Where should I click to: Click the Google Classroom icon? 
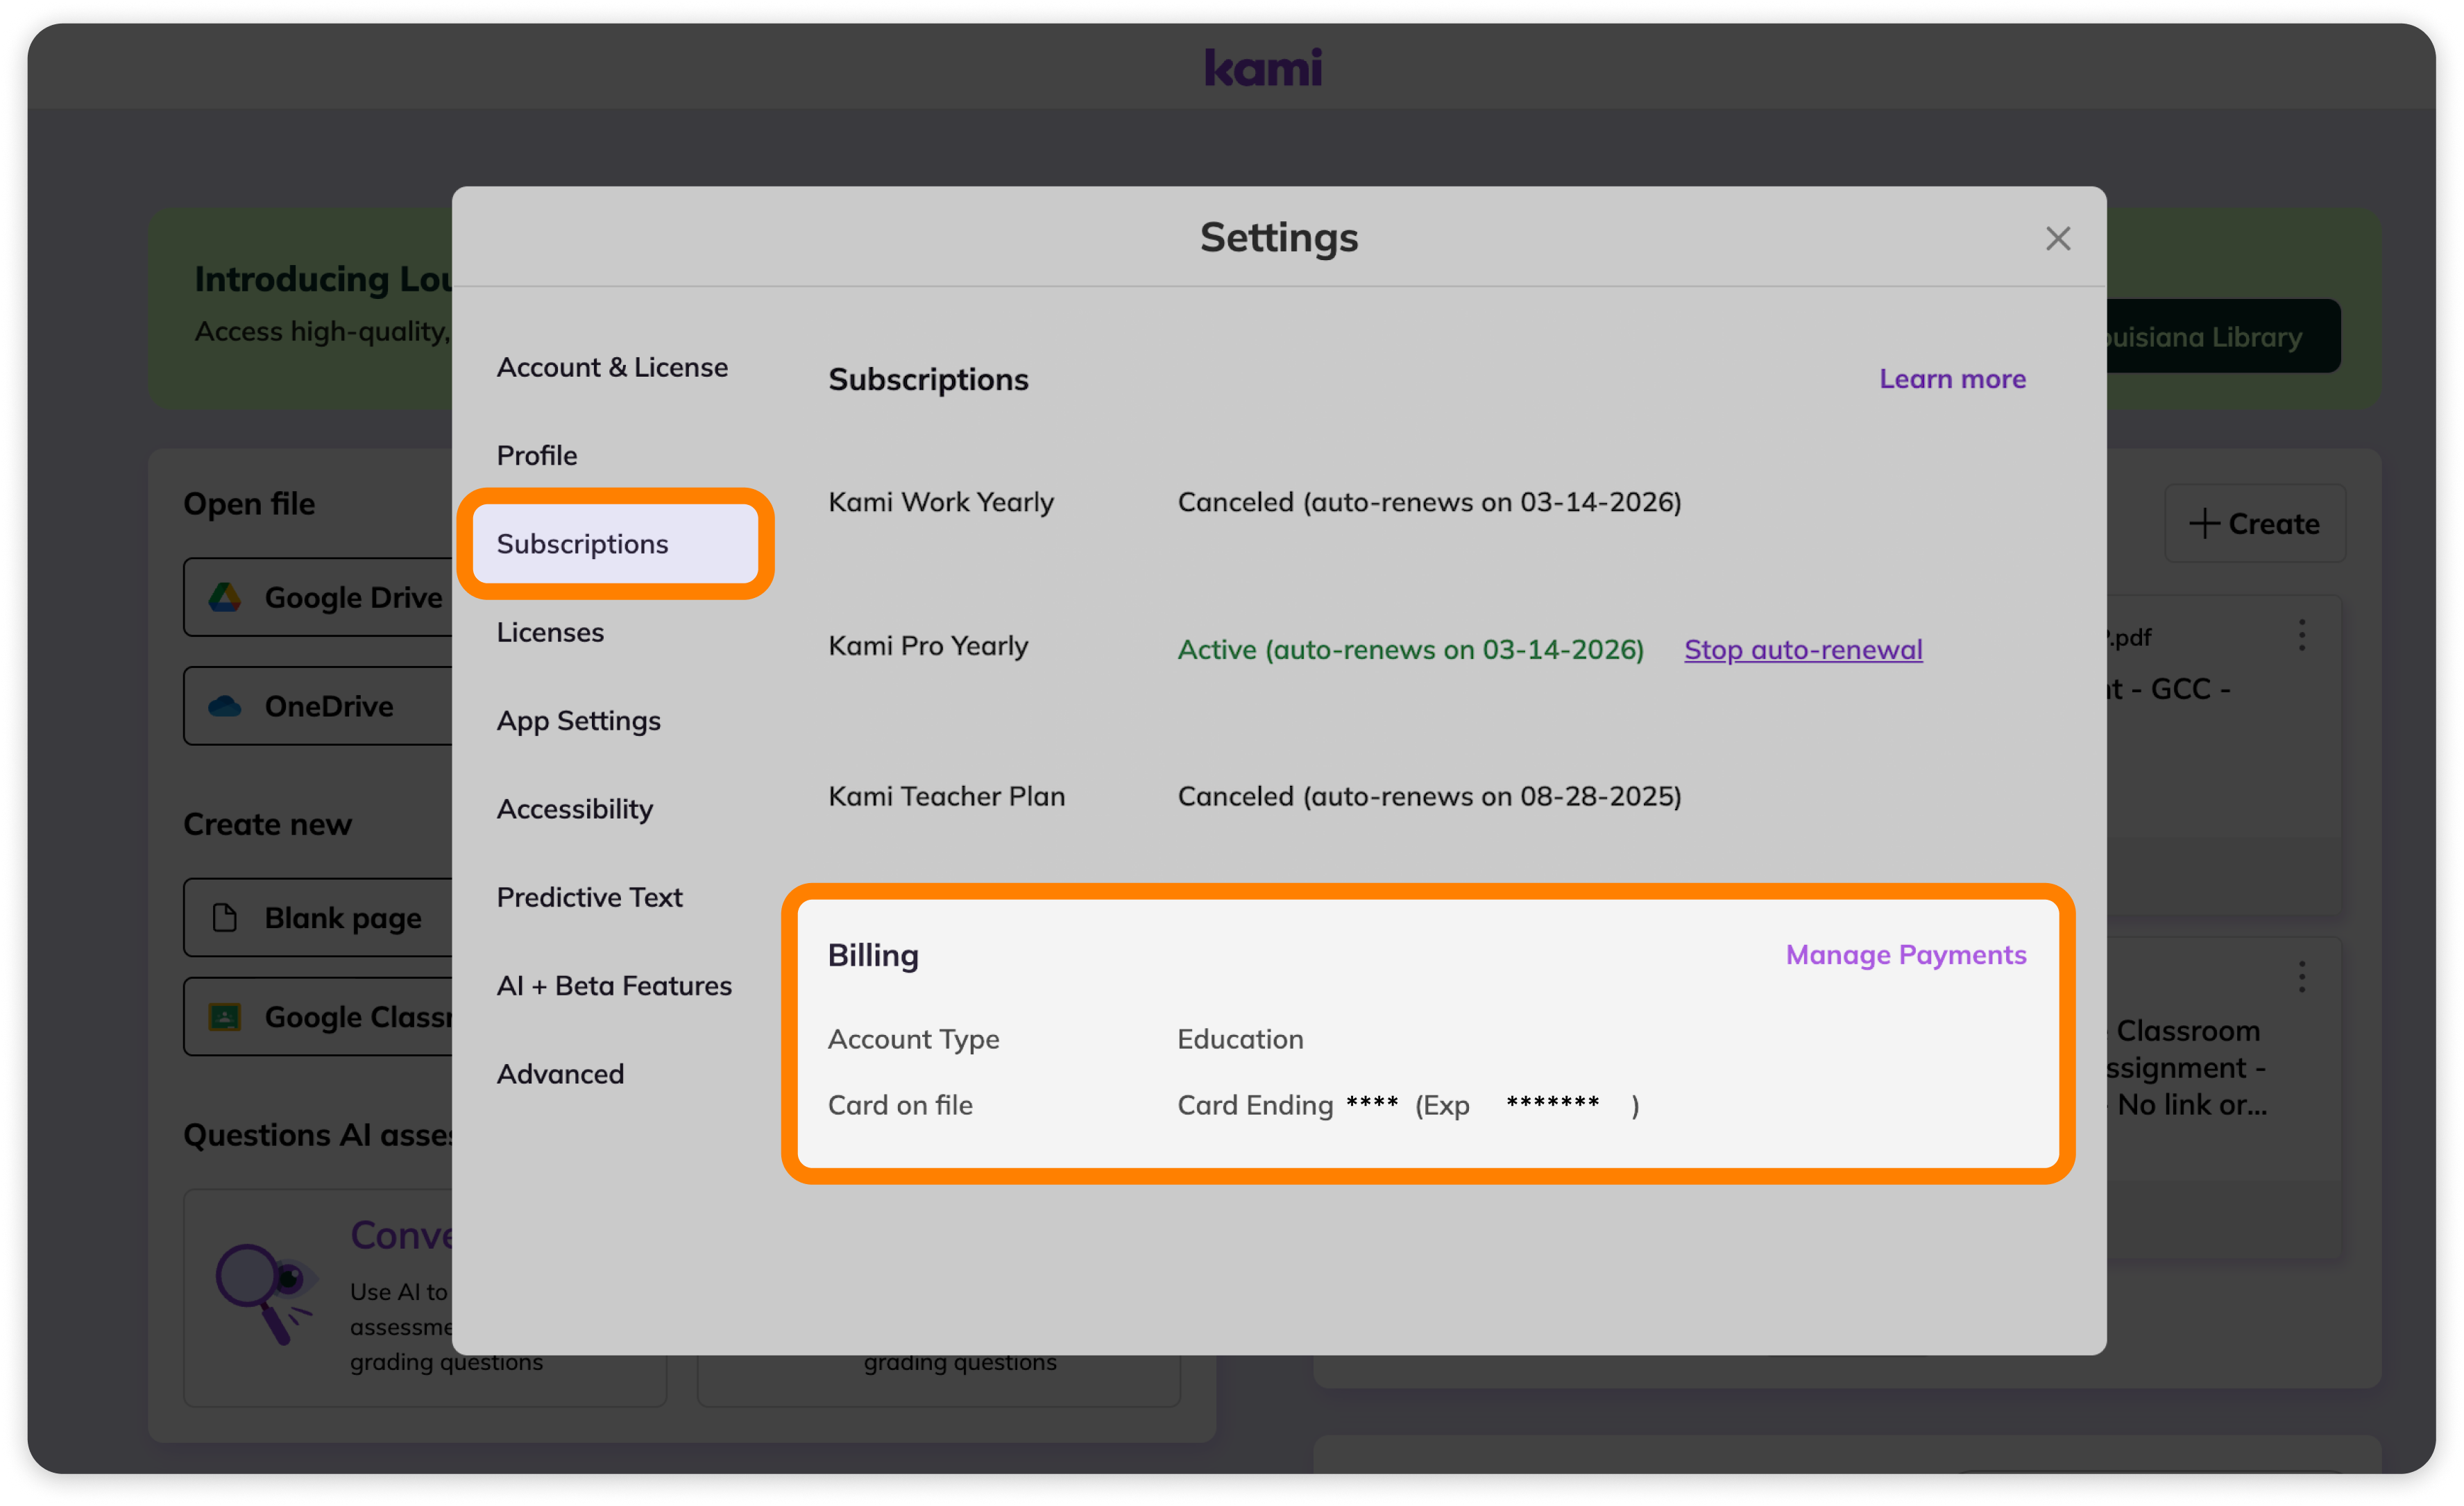[224, 1017]
